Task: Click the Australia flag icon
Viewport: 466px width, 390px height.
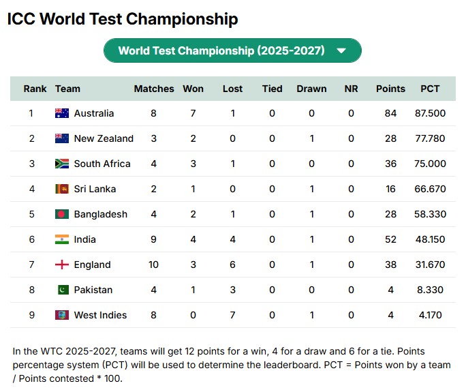Action: coord(62,113)
